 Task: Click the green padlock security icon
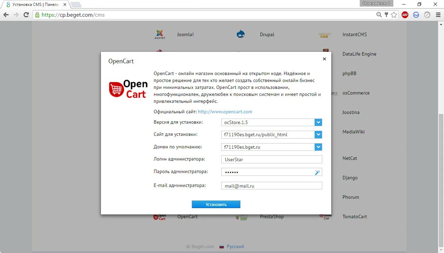pos(37,15)
